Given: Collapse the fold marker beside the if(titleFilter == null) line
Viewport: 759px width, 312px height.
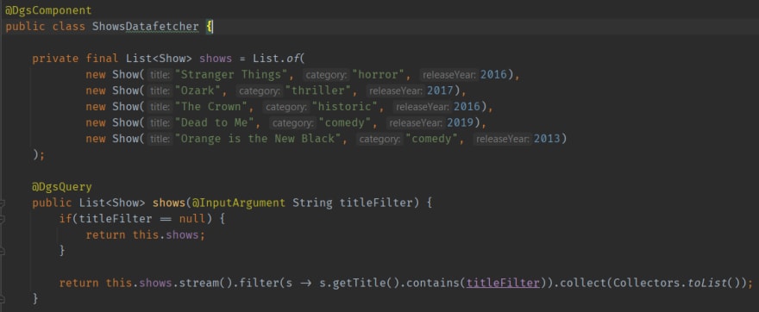Looking at the screenshot, I should coord(2,219).
